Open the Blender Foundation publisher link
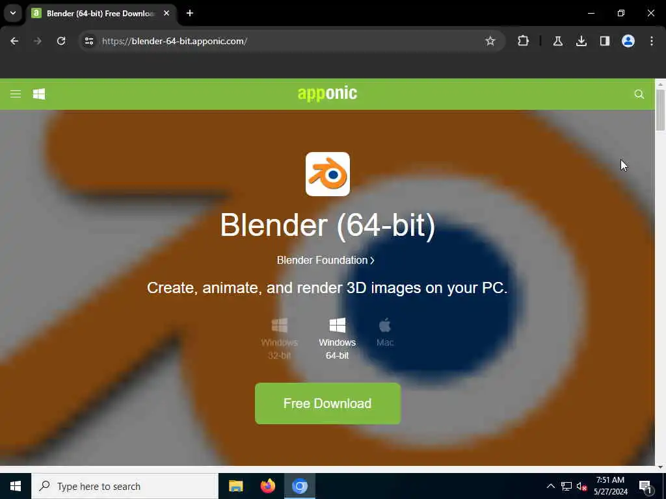 (326, 260)
